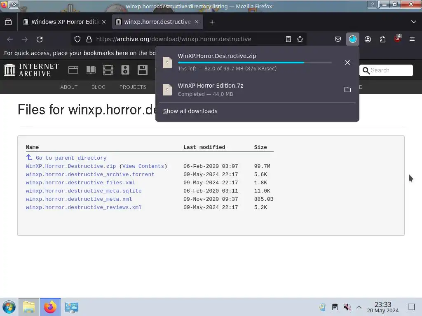Open WinXP.Horror.Destructive.zip file link
The height and width of the screenshot is (316, 422).
[71, 166]
